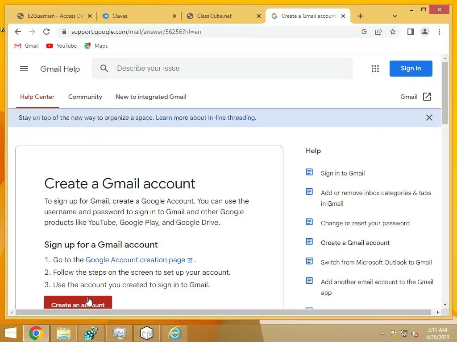Image resolution: width=457 pixels, height=342 pixels.
Task: Open a new browser tab
Action: tap(360, 16)
